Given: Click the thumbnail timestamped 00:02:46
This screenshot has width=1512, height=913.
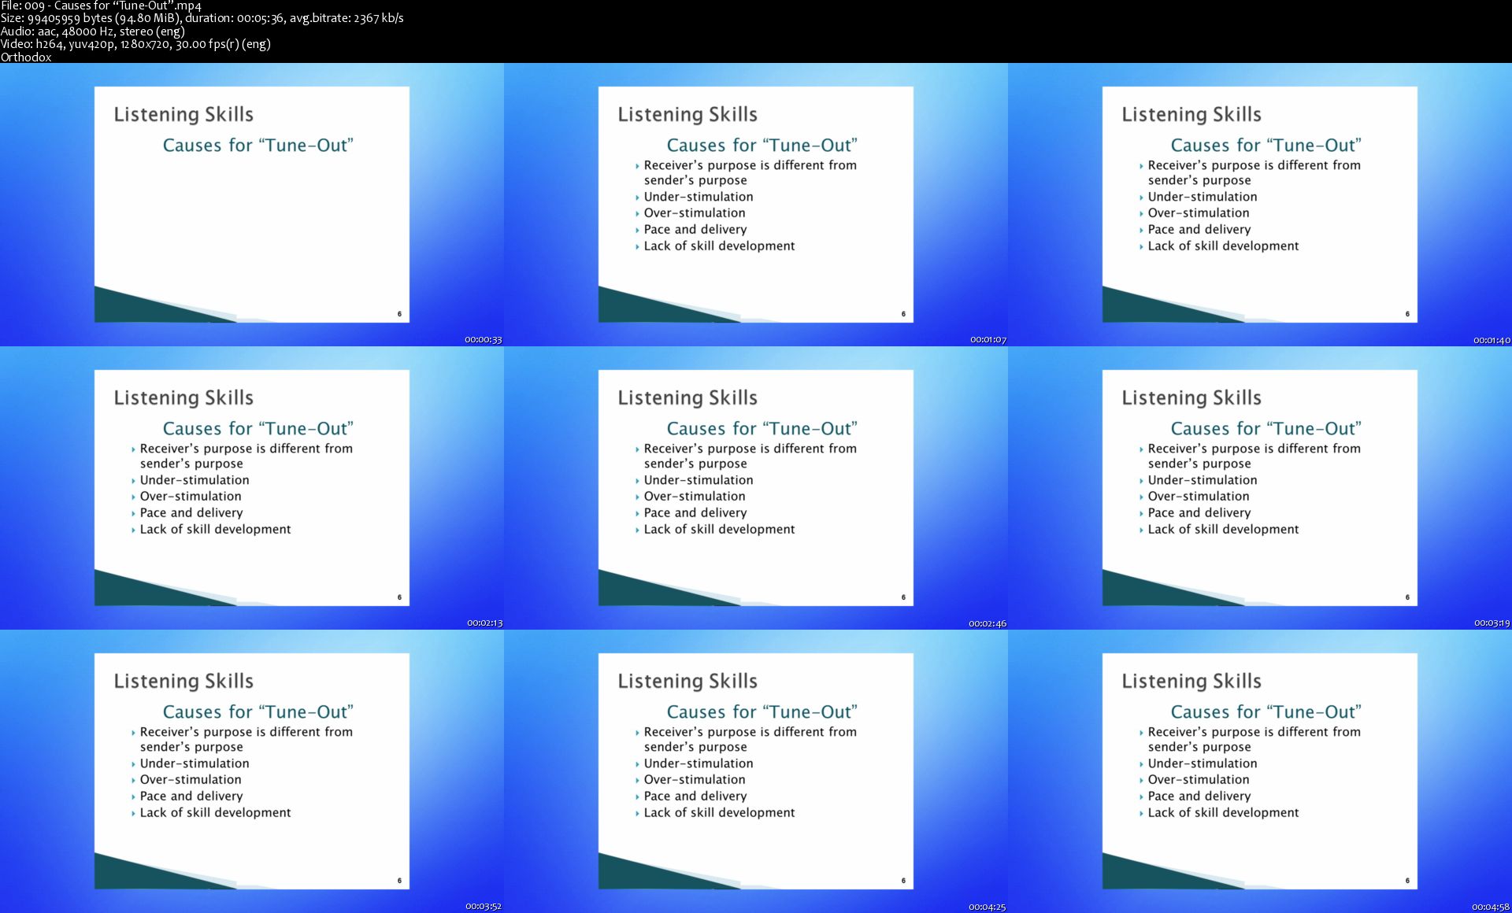Looking at the screenshot, I should coord(756,488).
